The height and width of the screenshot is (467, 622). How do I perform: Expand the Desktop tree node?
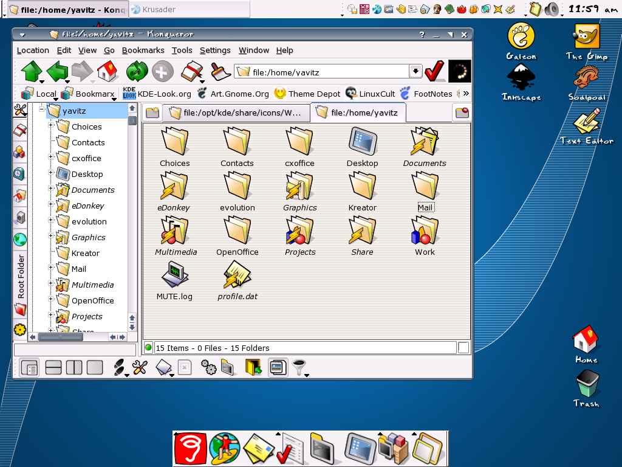(50, 172)
